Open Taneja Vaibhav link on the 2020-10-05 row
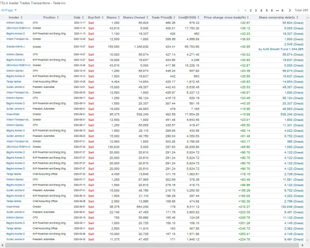This screenshot has width=310, height=248. click(x=13, y=82)
